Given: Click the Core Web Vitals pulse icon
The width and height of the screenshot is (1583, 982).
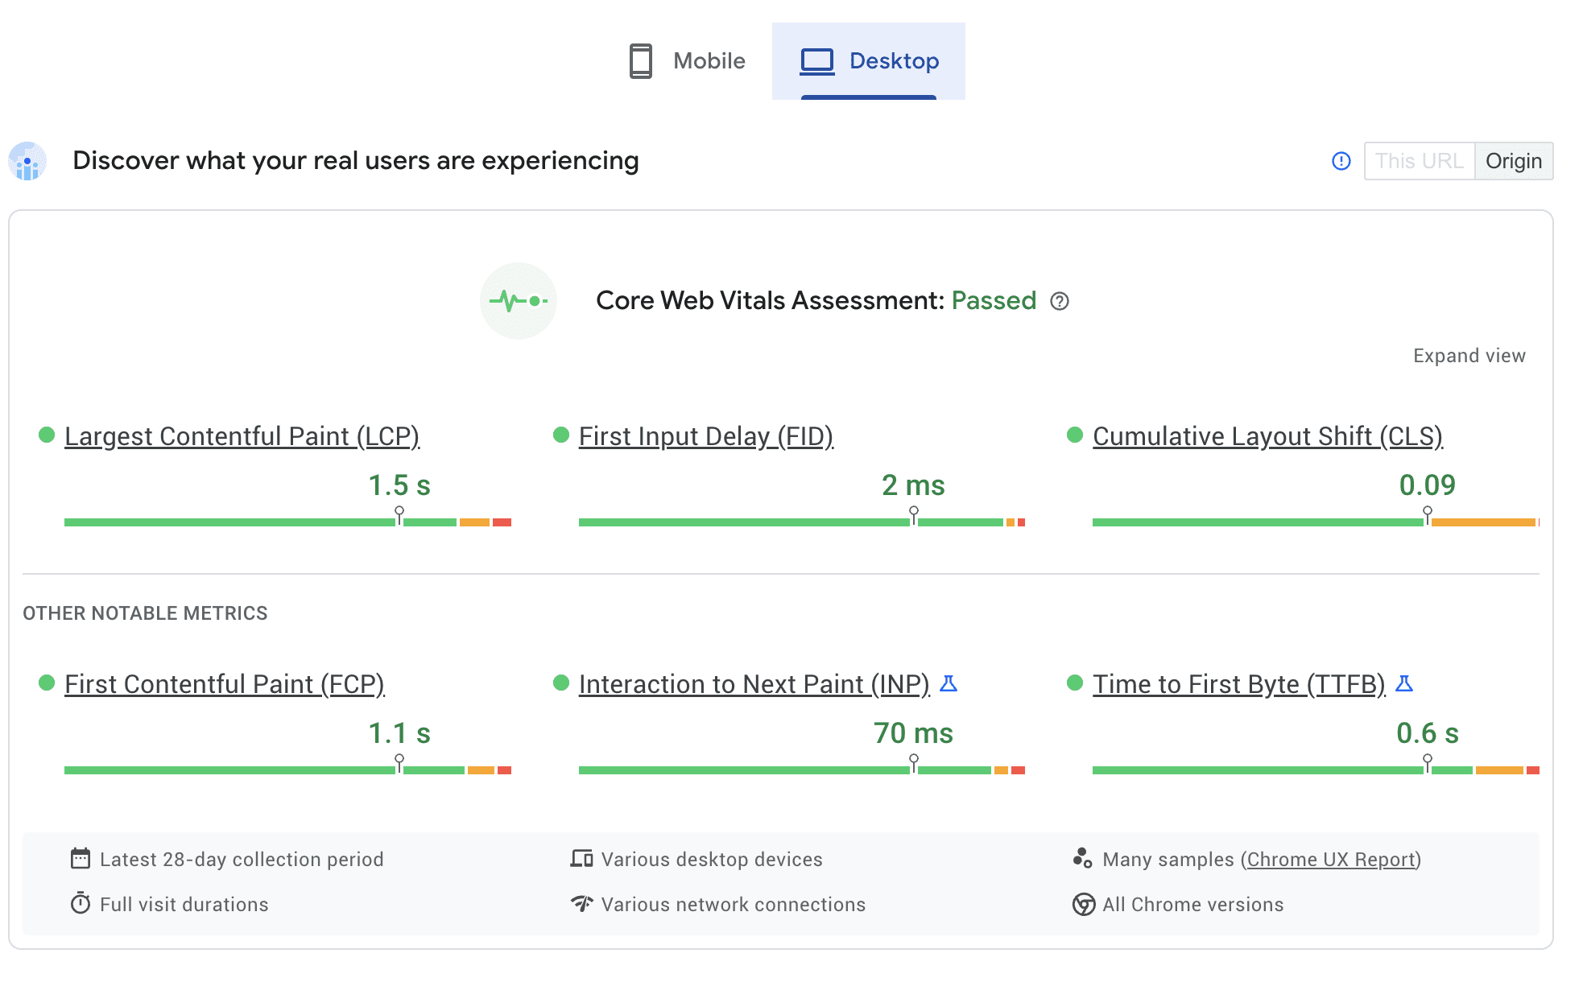Looking at the screenshot, I should click(x=519, y=301).
